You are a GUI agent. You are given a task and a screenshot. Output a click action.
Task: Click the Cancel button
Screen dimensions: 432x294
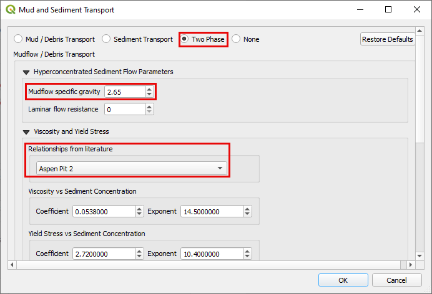[x=395, y=280]
